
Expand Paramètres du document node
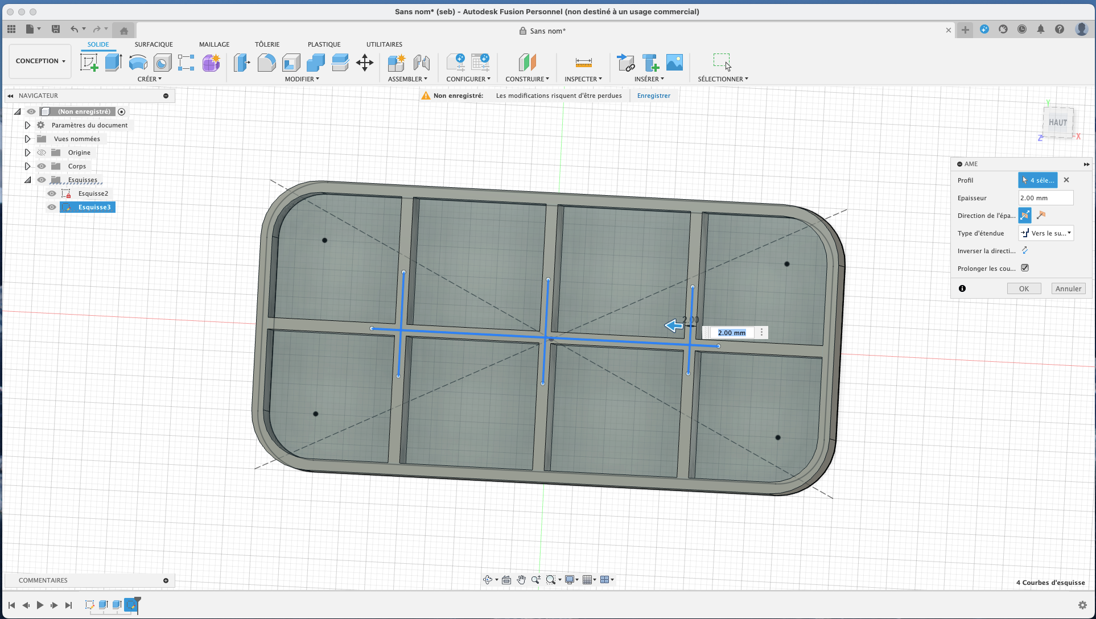click(27, 125)
